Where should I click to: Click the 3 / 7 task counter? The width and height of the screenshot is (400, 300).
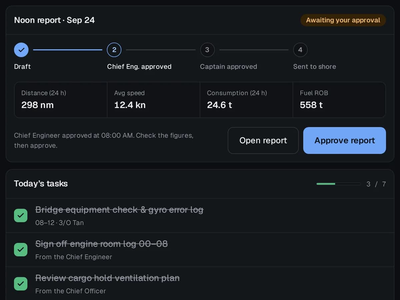(x=376, y=184)
